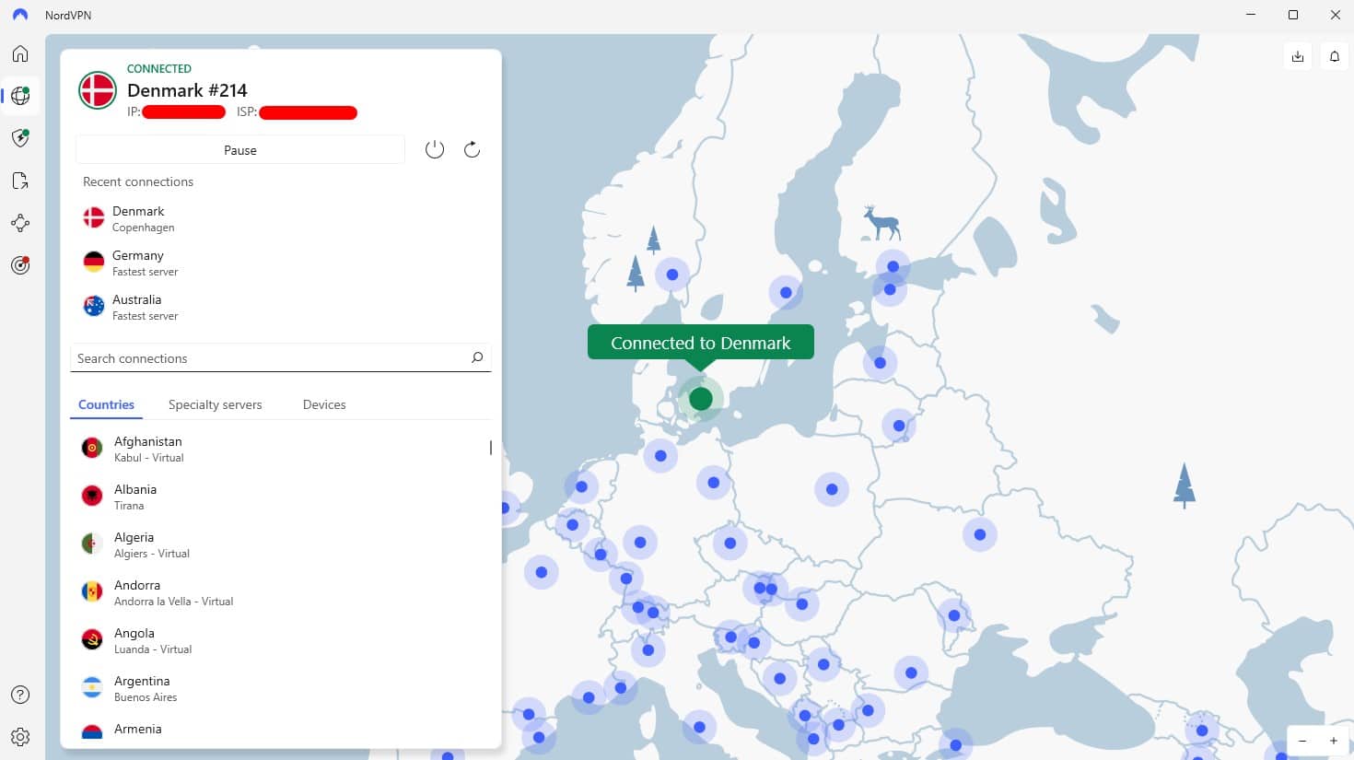Maximize the NordVPN window
This screenshot has height=760, width=1354.
[1293, 15]
